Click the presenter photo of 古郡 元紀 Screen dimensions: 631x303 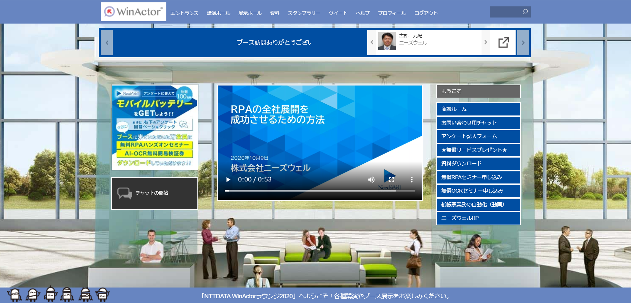[387, 41]
